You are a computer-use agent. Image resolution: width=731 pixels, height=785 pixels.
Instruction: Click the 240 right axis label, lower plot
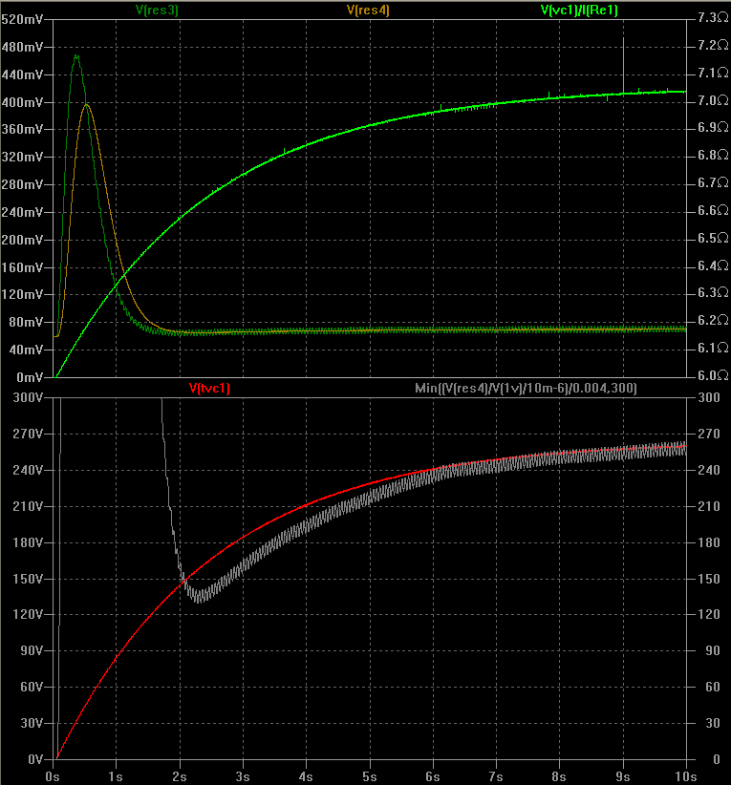click(709, 470)
